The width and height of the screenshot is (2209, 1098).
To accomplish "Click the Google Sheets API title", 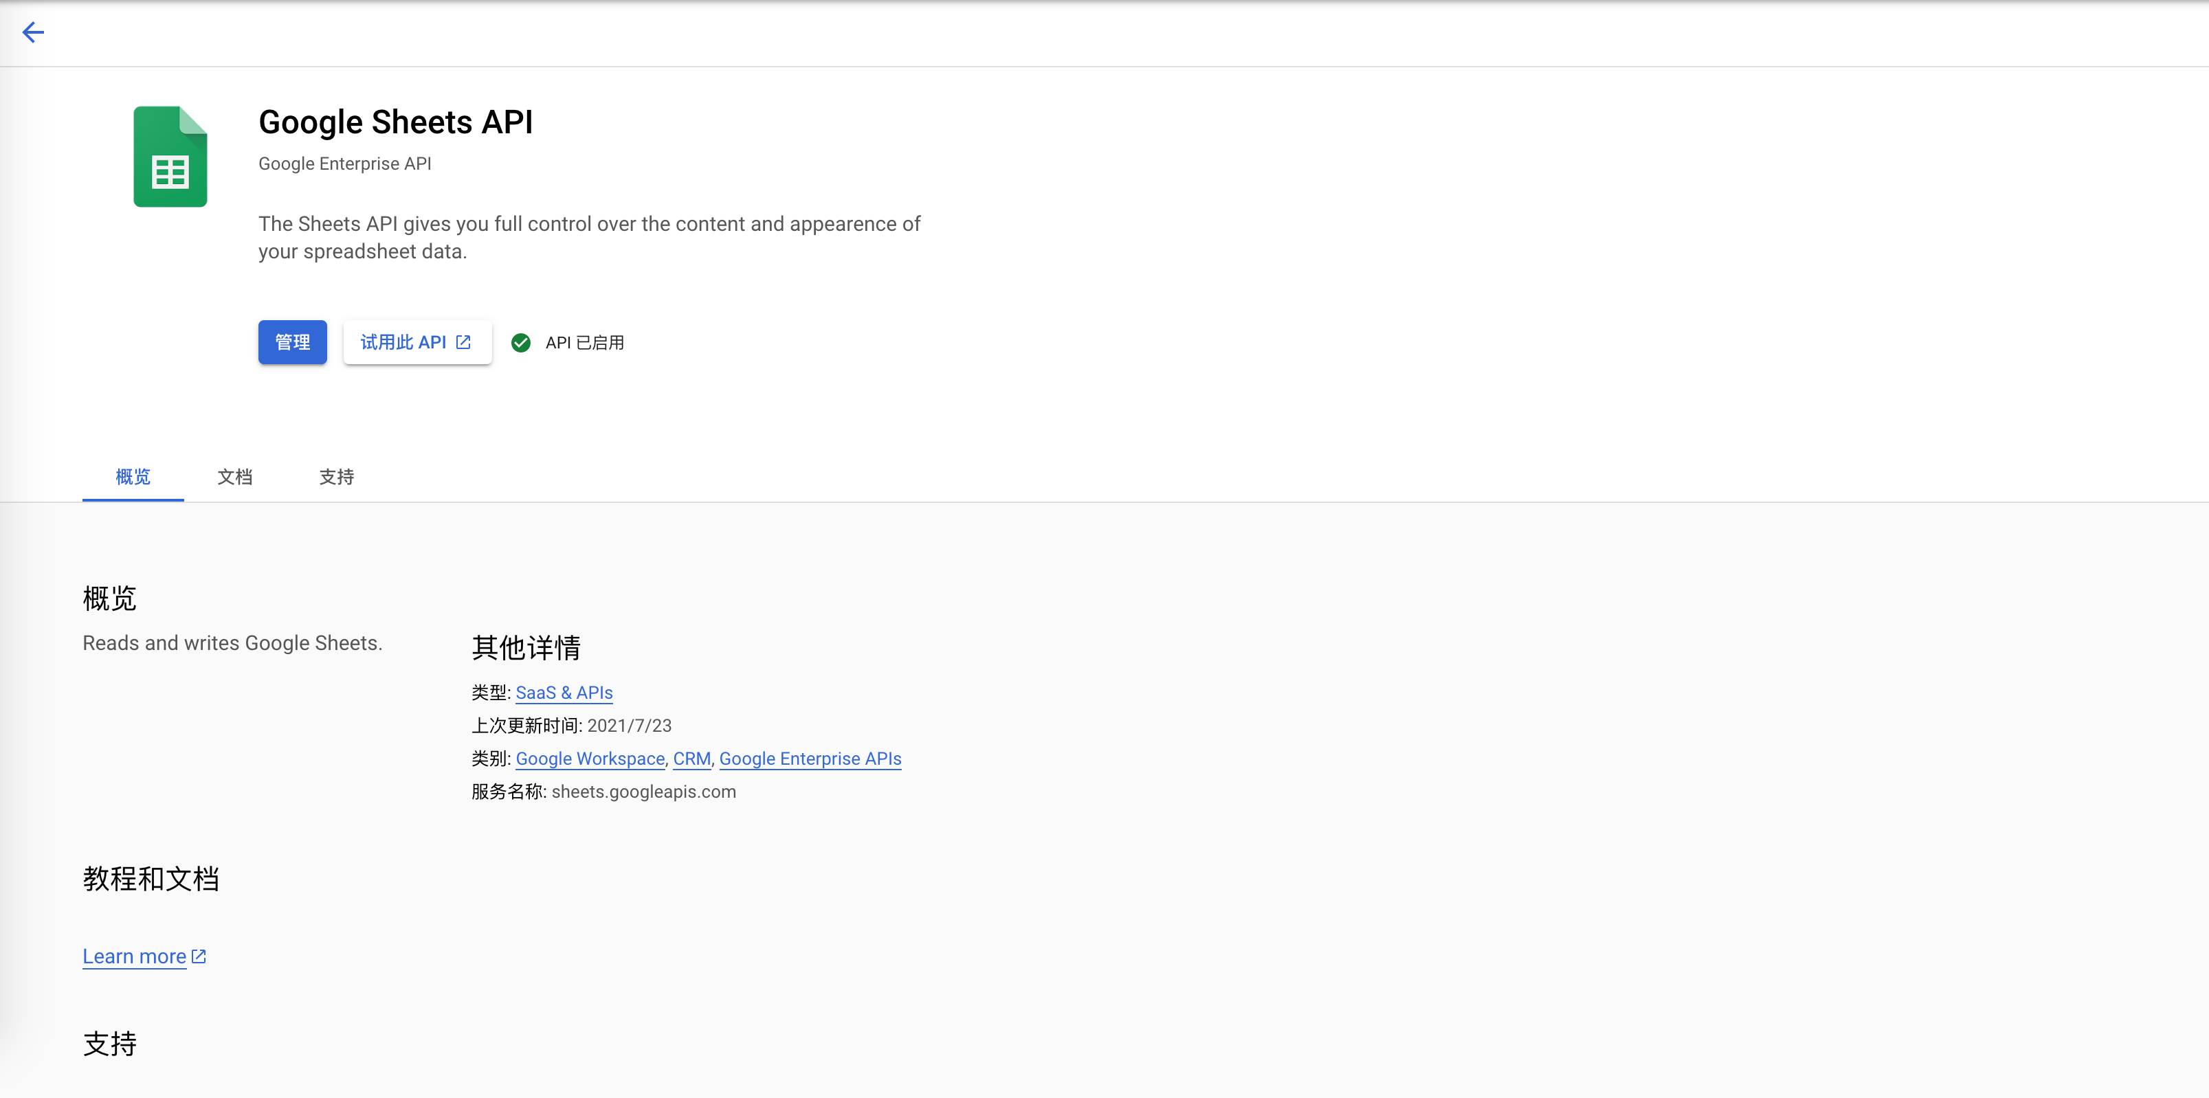I will coord(396,122).
